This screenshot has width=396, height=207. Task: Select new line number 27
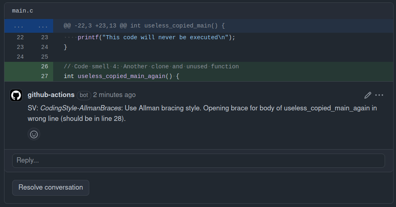tap(45, 76)
